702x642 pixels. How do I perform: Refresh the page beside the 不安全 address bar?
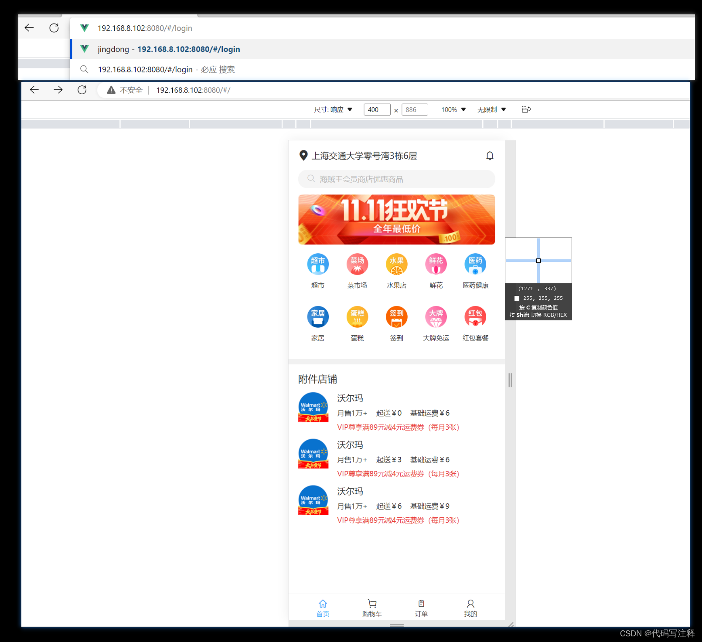[82, 90]
